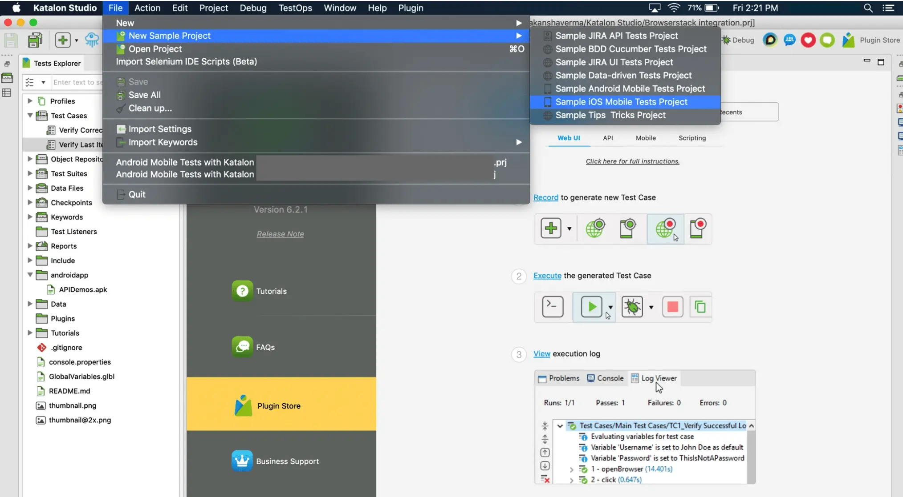The width and height of the screenshot is (903, 497).
Task: Expand the Test Suites folder
Action: [30, 173]
